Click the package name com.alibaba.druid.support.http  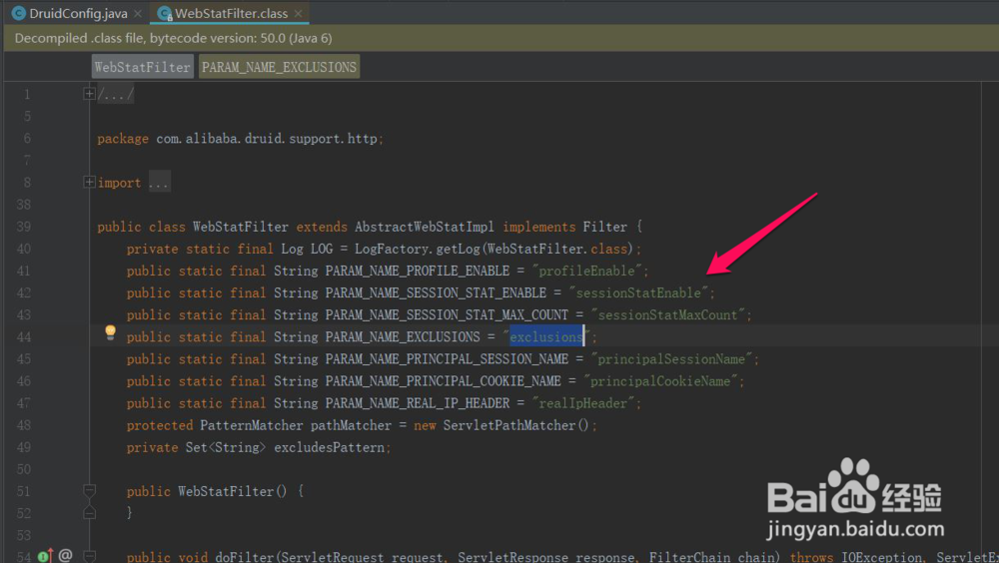click(267, 139)
